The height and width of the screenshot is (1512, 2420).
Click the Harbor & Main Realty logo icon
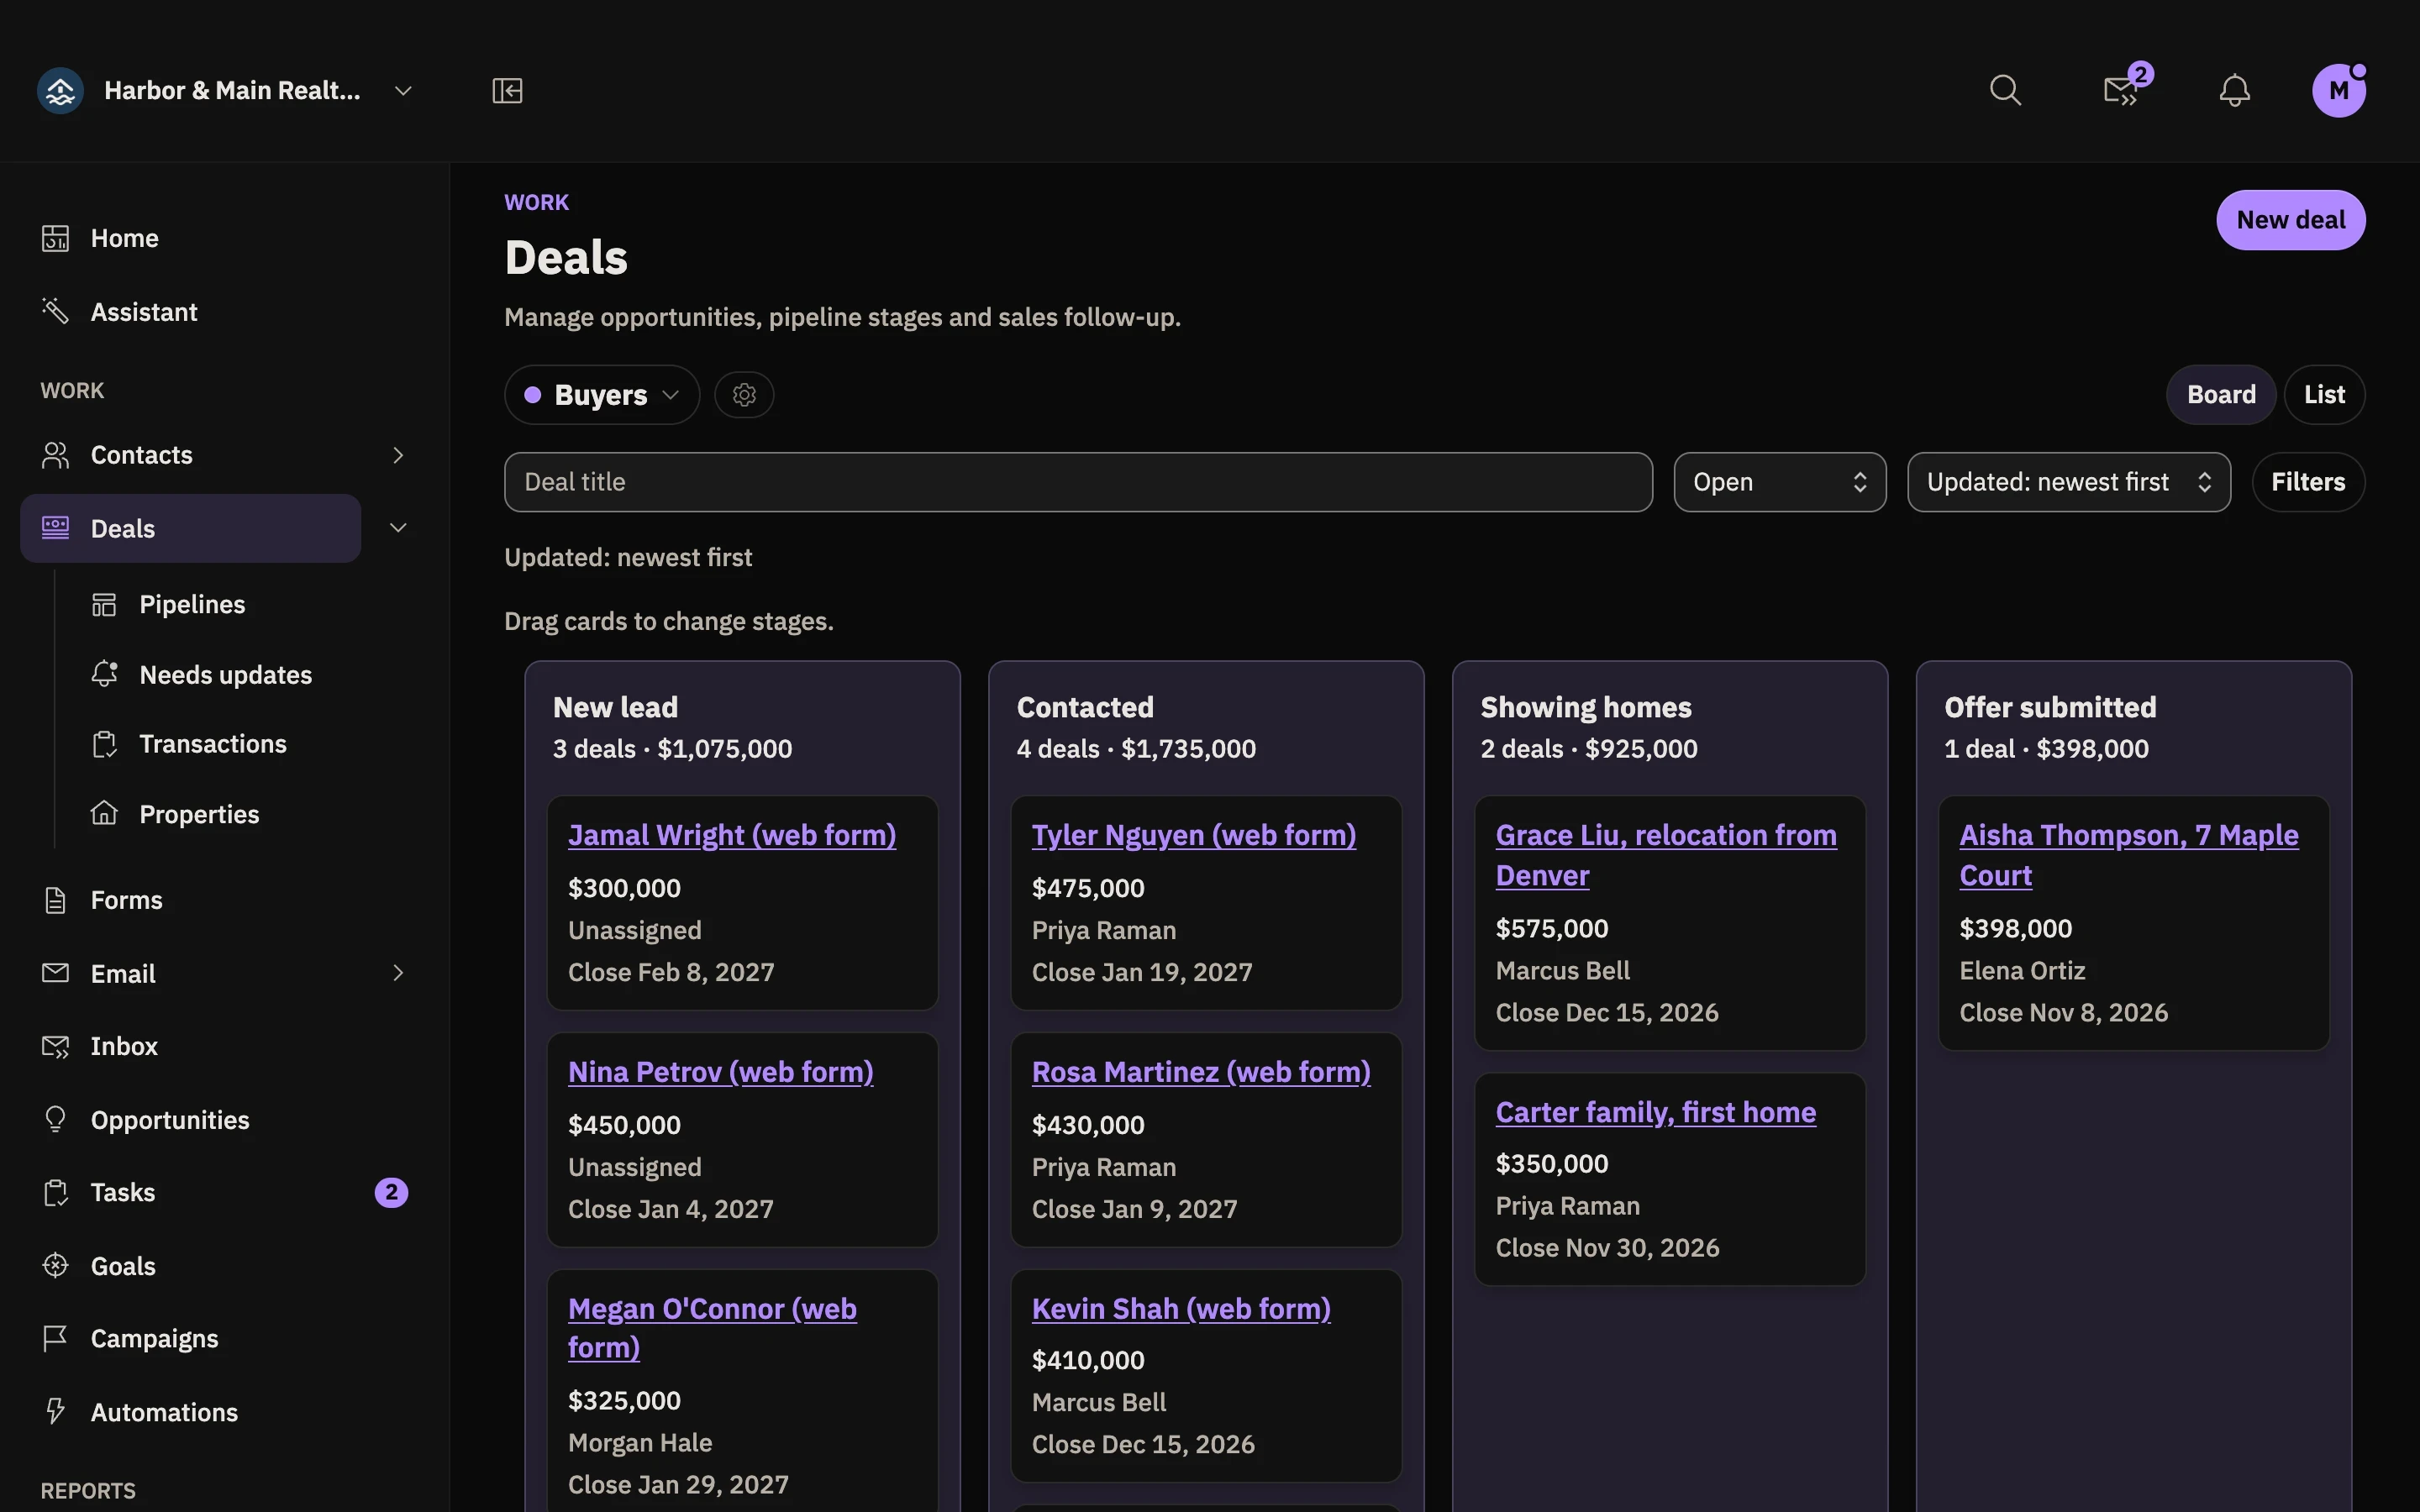click(60, 91)
